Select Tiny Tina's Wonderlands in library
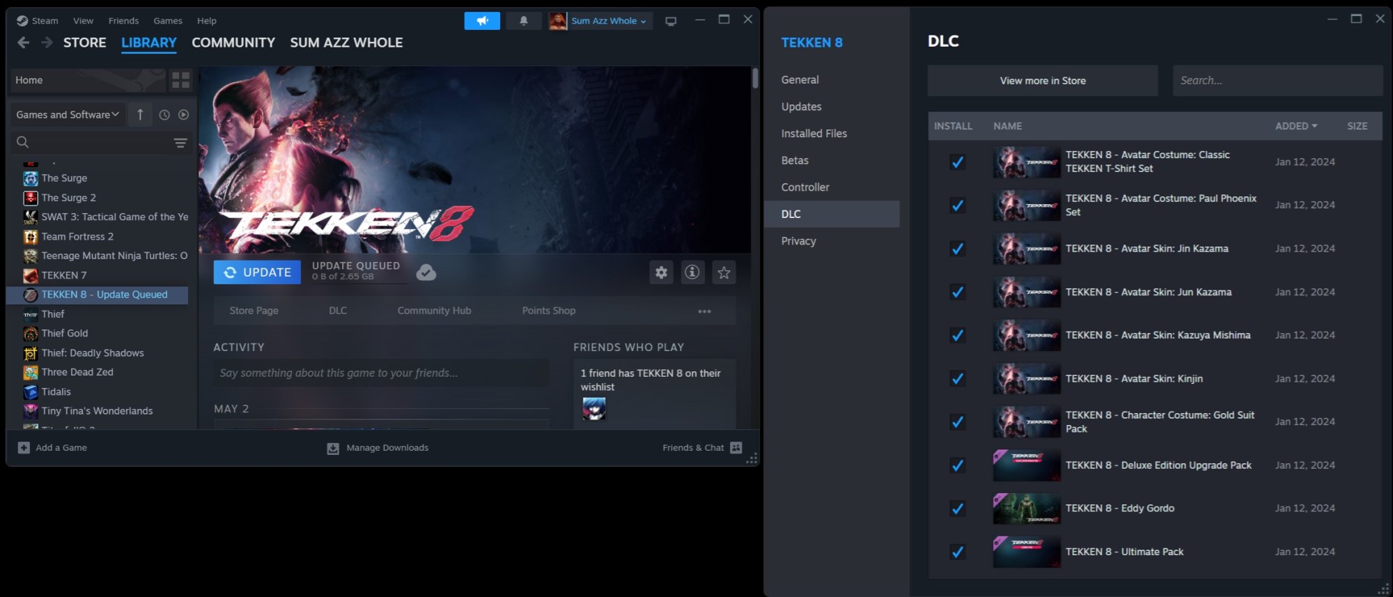 pos(98,411)
